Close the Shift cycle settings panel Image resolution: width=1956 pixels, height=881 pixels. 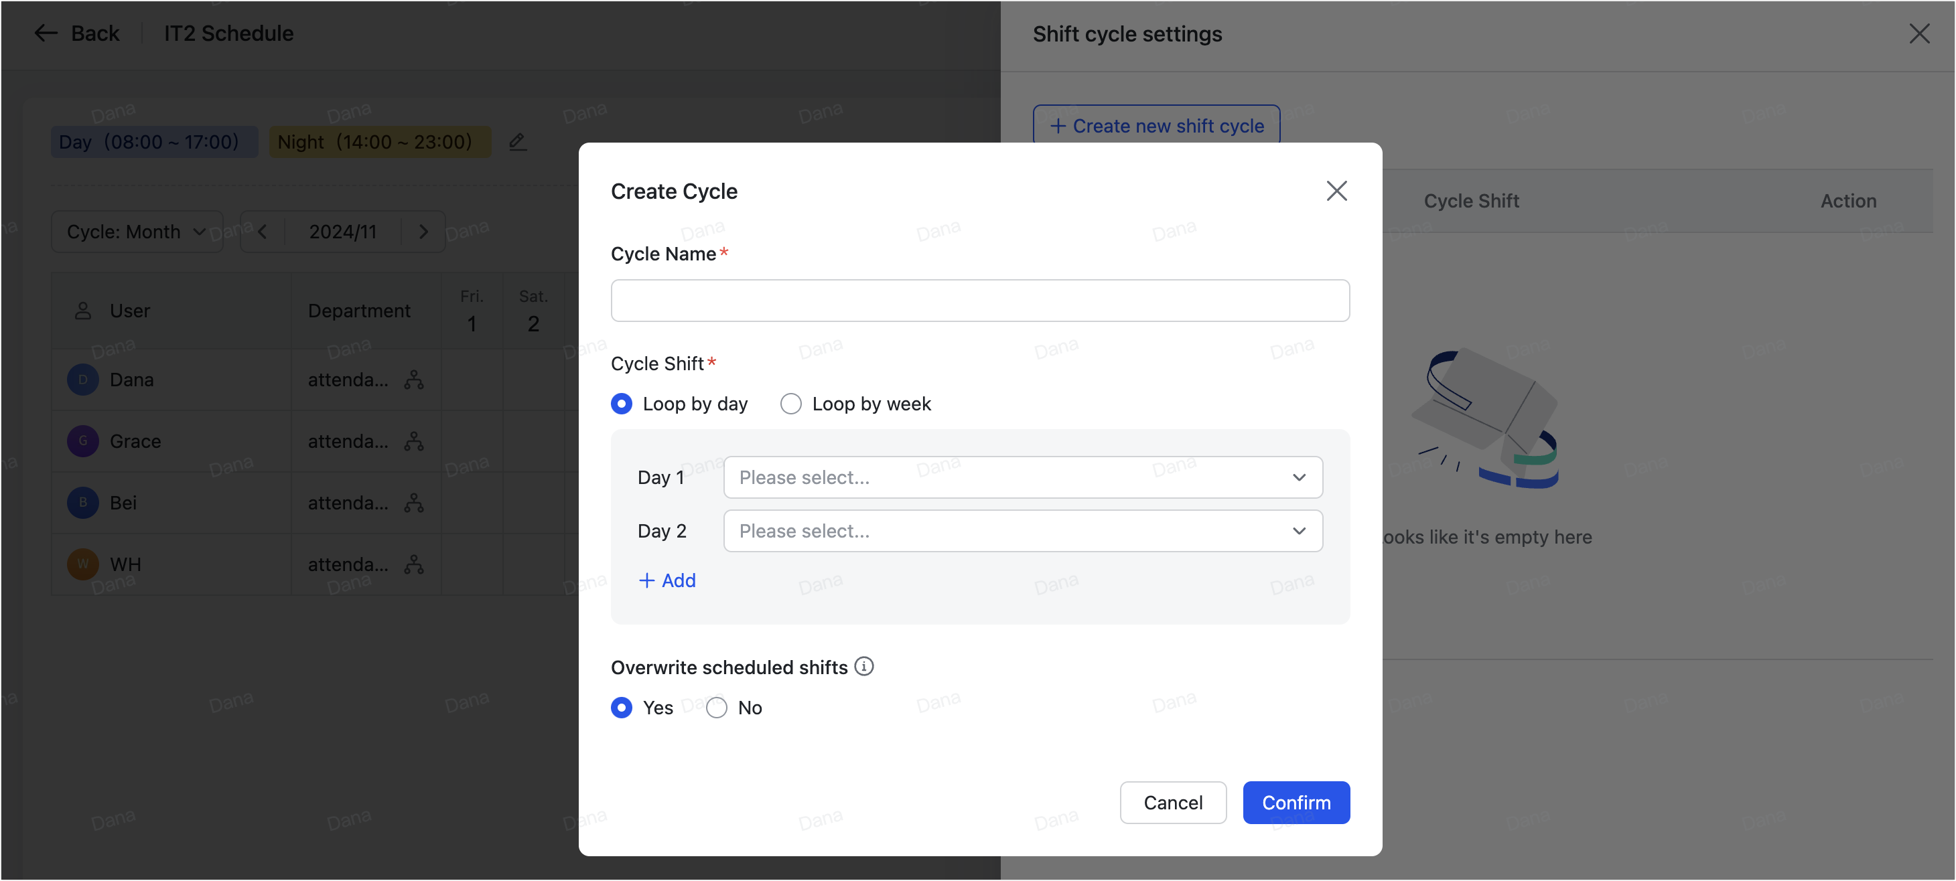pos(1918,33)
